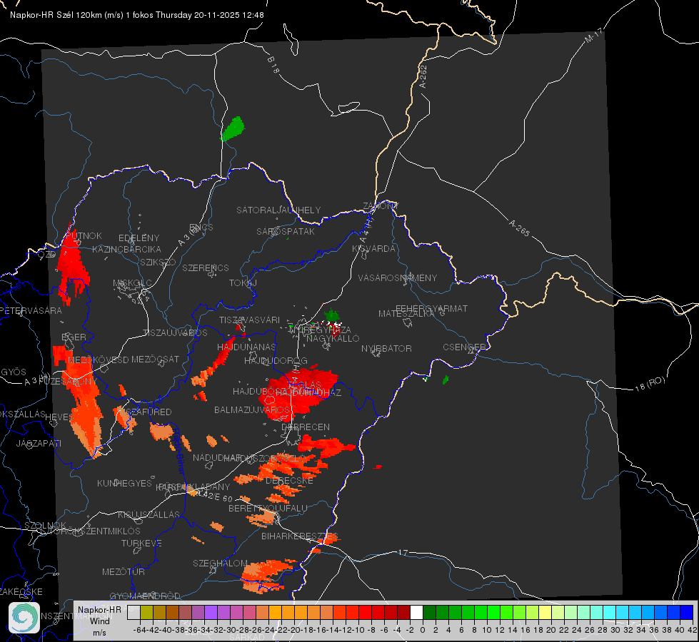Image resolution: width=699 pixels, height=642 pixels.
Task: Click the EDELÉNY city label
Action: point(139,238)
